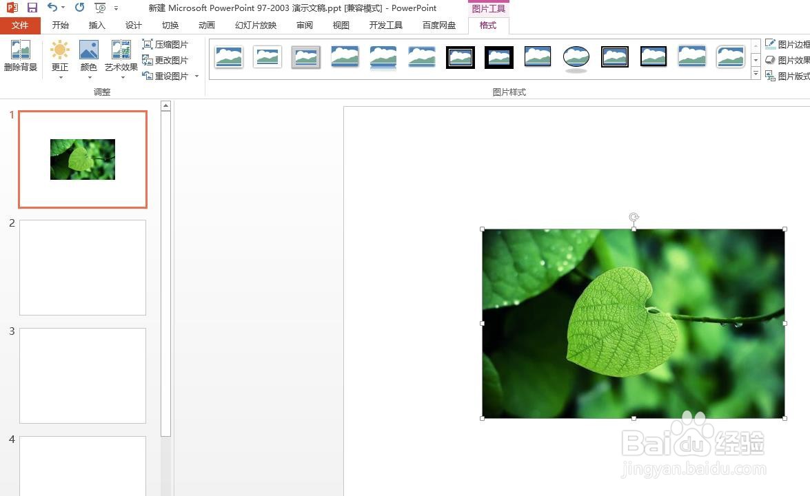Apply the gray metal frame picture style
The height and width of the screenshot is (496, 810).
point(306,56)
